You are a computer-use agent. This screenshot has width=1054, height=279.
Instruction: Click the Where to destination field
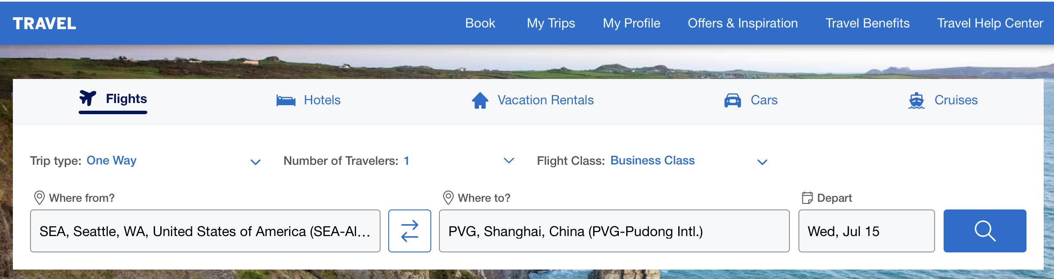tap(613, 230)
